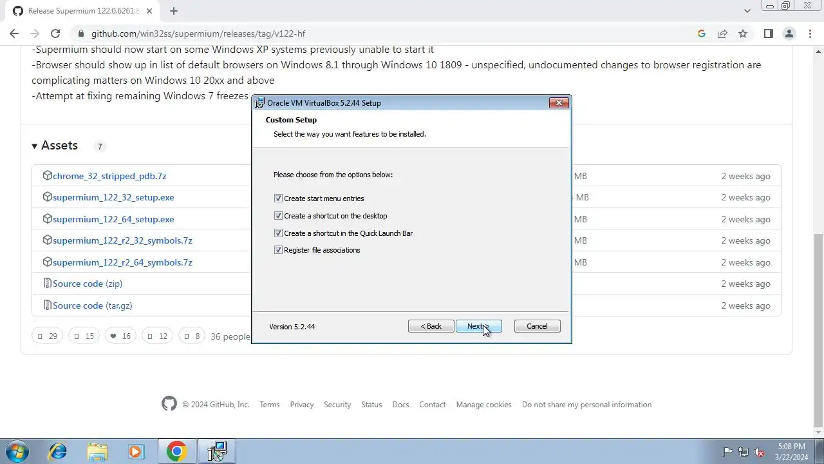
Task: Click the reaction button showing 29
Action: [47, 336]
